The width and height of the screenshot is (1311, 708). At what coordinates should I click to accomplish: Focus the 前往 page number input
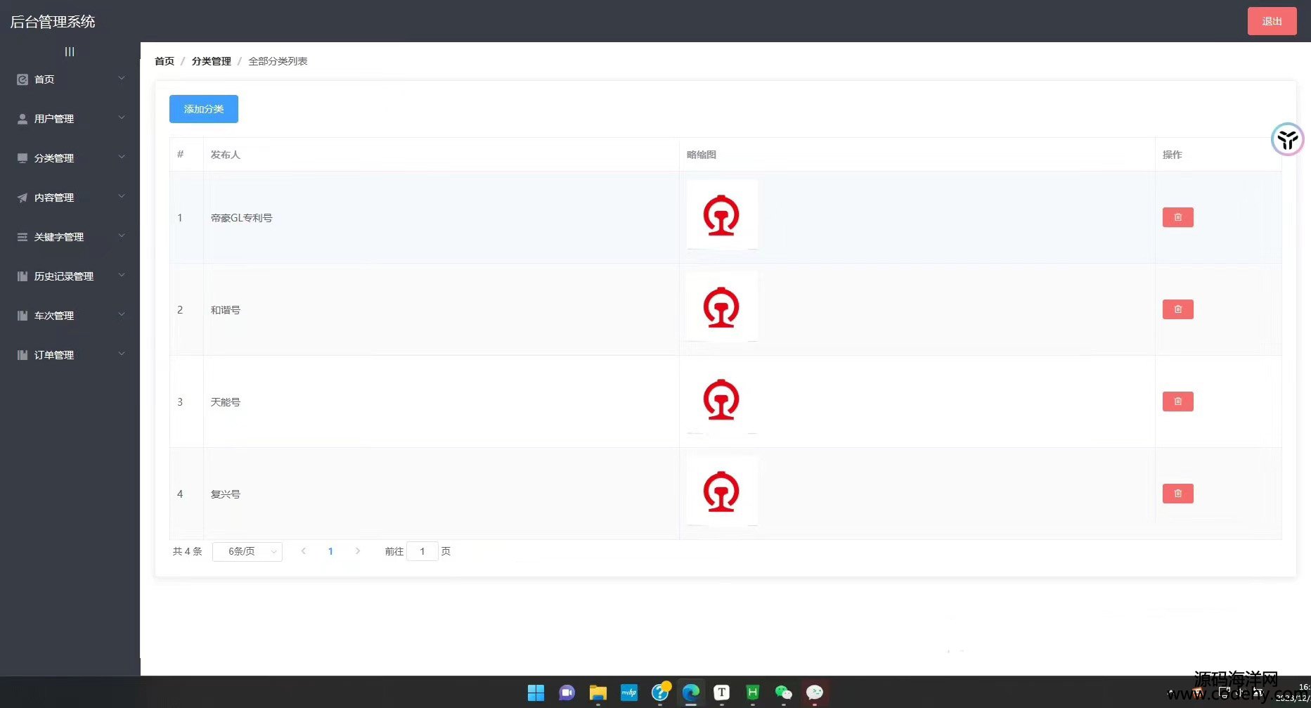point(422,551)
